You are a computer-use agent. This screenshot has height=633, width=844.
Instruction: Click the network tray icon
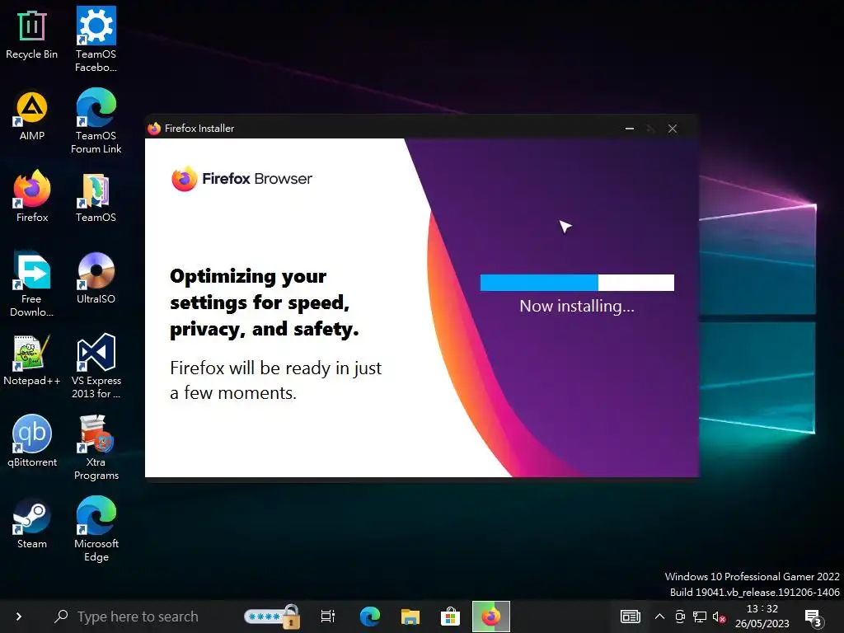point(700,617)
